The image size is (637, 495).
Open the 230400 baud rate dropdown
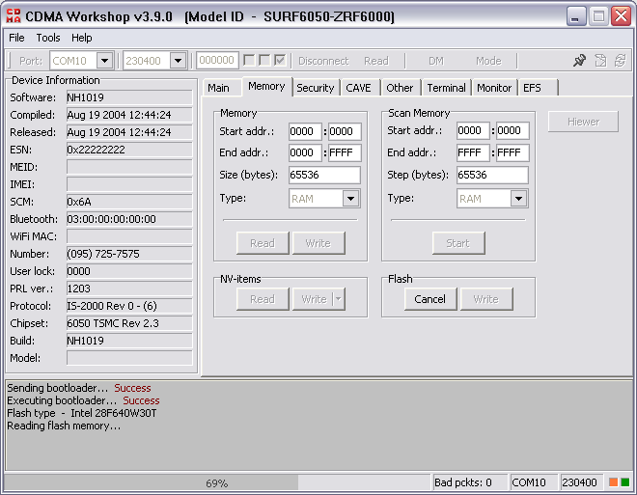[178, 61]
